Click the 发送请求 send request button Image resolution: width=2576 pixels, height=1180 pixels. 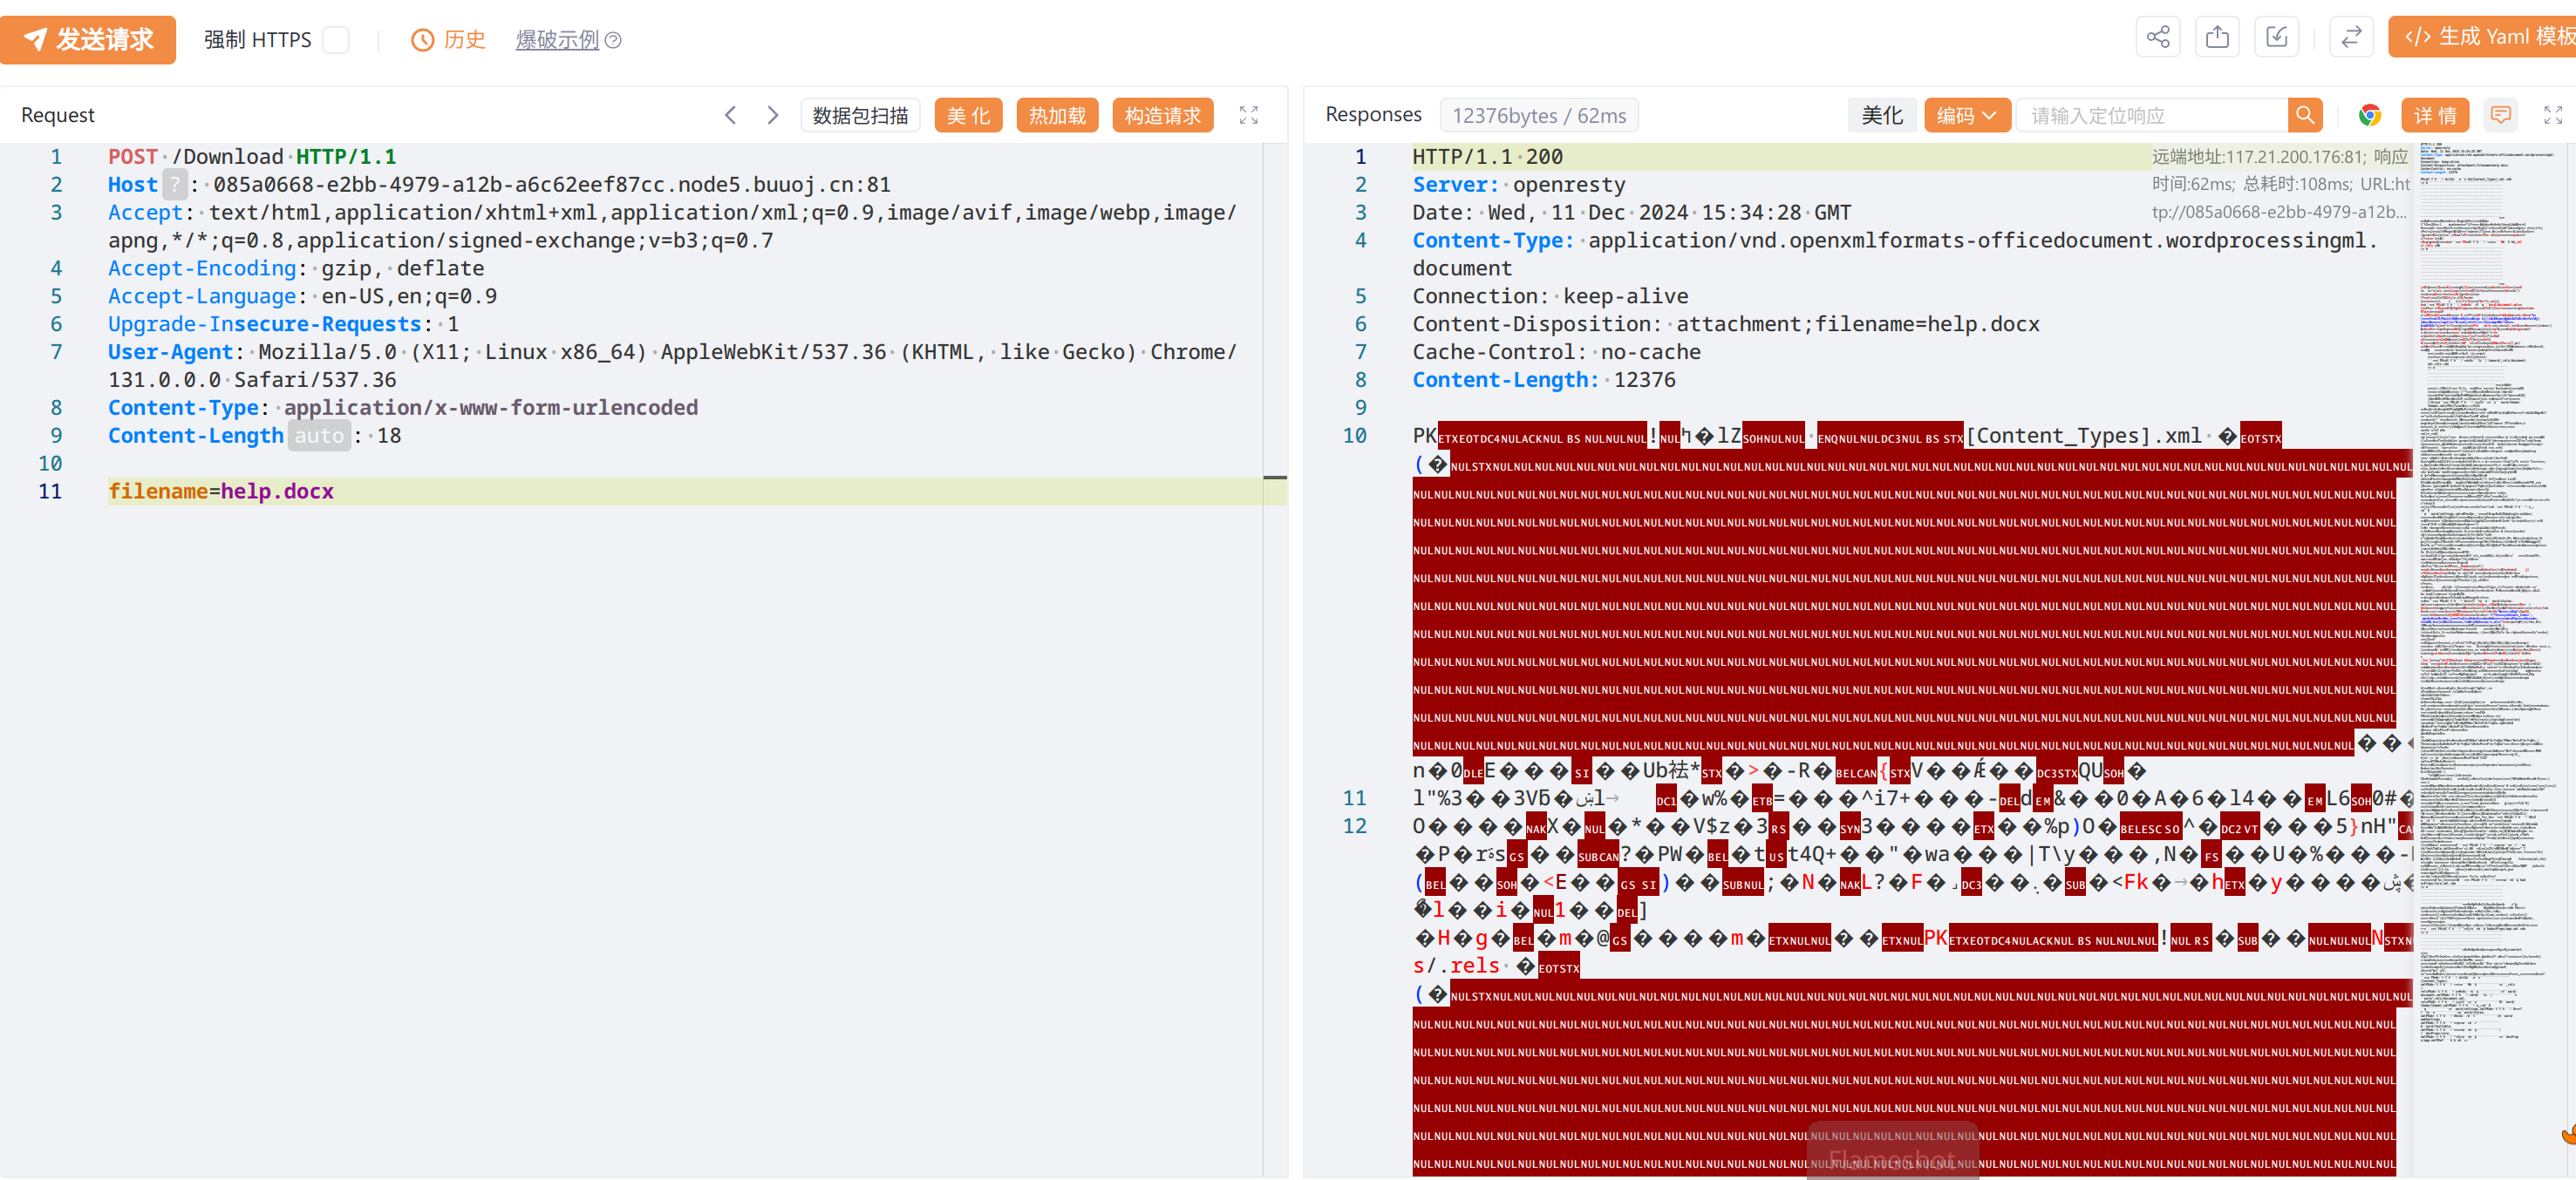pyautogui.click(x=88, y=39)
